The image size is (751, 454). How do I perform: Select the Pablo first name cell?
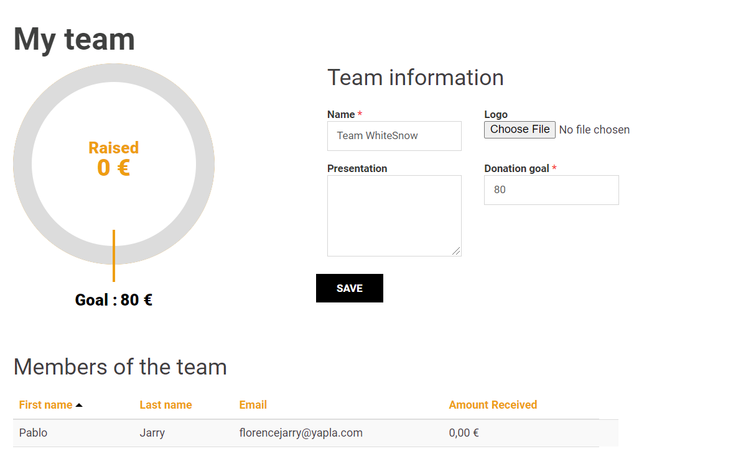tap(33, 433)
